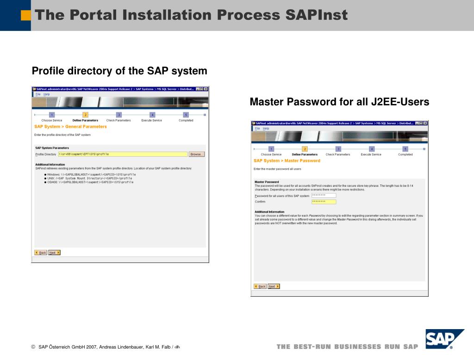This screenshot has width=474, height=355.
Task: Click SAPinst title icon in Master Password window
Action: tap(254, 123)
